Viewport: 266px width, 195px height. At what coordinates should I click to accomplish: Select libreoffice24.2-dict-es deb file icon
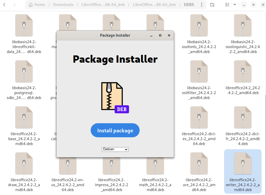click(199, 118)
